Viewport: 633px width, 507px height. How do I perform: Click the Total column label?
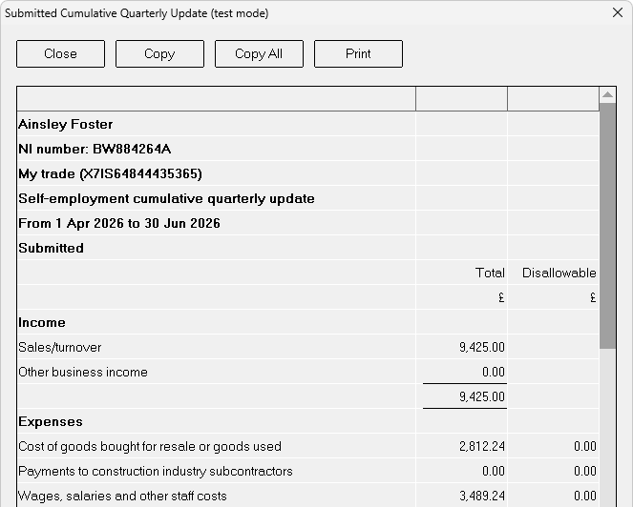point(490,273)
